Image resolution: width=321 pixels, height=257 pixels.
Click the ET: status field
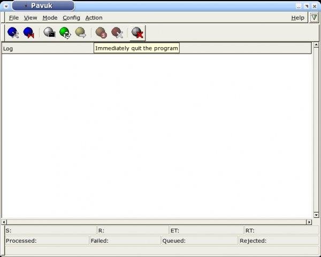click(207, 230)
